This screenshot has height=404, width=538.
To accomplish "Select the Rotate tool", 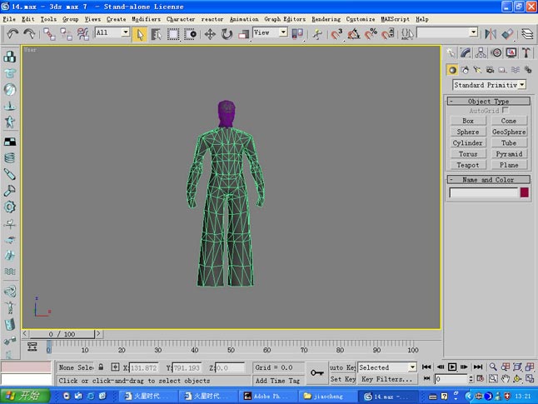I will pyautogui.click(x=227, y=34).
